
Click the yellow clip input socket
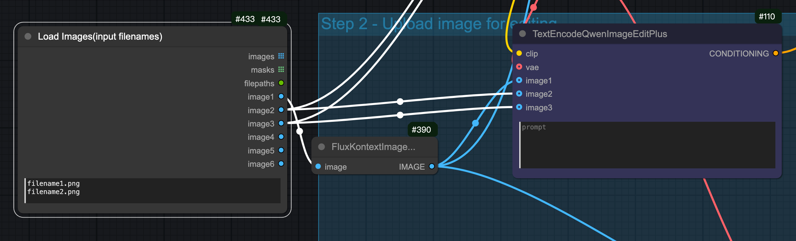click(519, 53)
